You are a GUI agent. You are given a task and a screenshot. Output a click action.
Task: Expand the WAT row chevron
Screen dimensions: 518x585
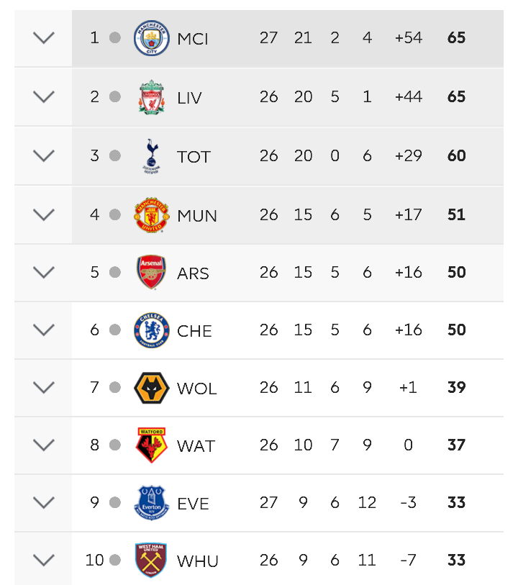tap(44, 445)
